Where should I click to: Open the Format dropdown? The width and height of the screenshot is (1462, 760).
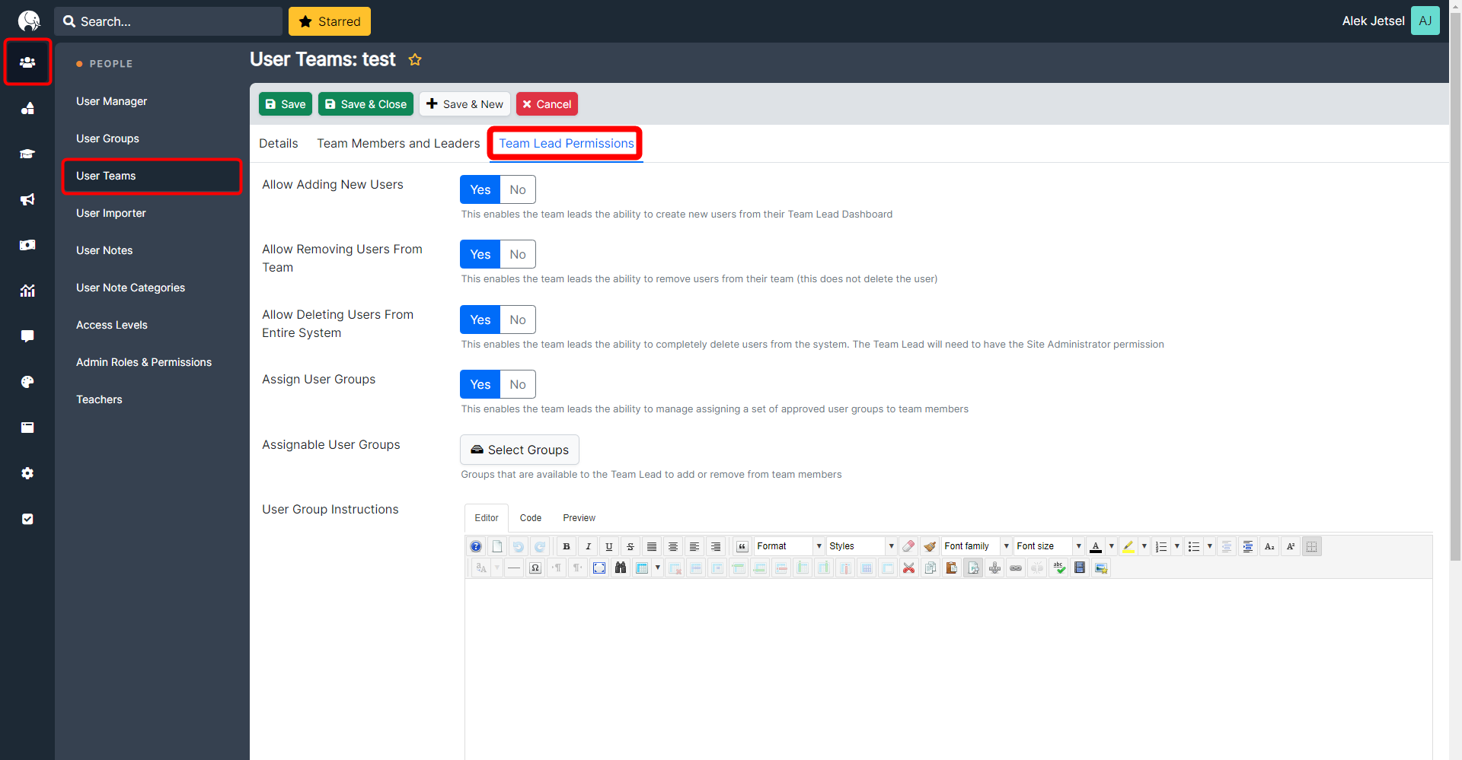click(x=789, y=546)
